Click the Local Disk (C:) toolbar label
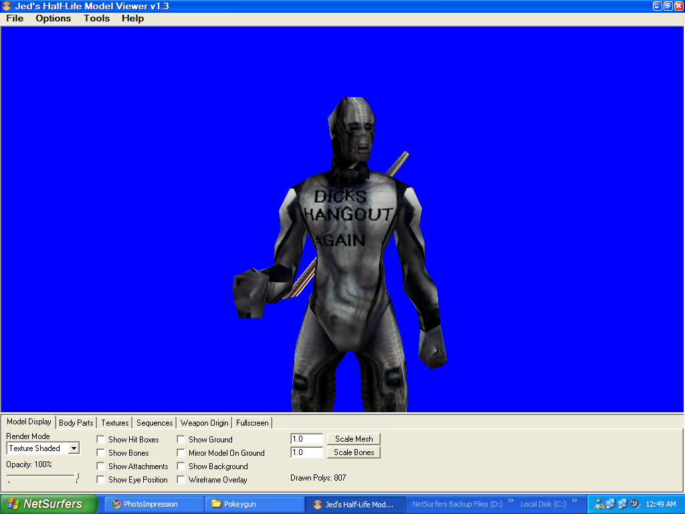The height and width of the screenshot is (514, 685). click(543, 504)
